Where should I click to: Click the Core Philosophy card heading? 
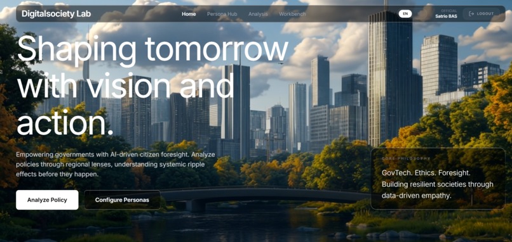[x=406, y=158]
